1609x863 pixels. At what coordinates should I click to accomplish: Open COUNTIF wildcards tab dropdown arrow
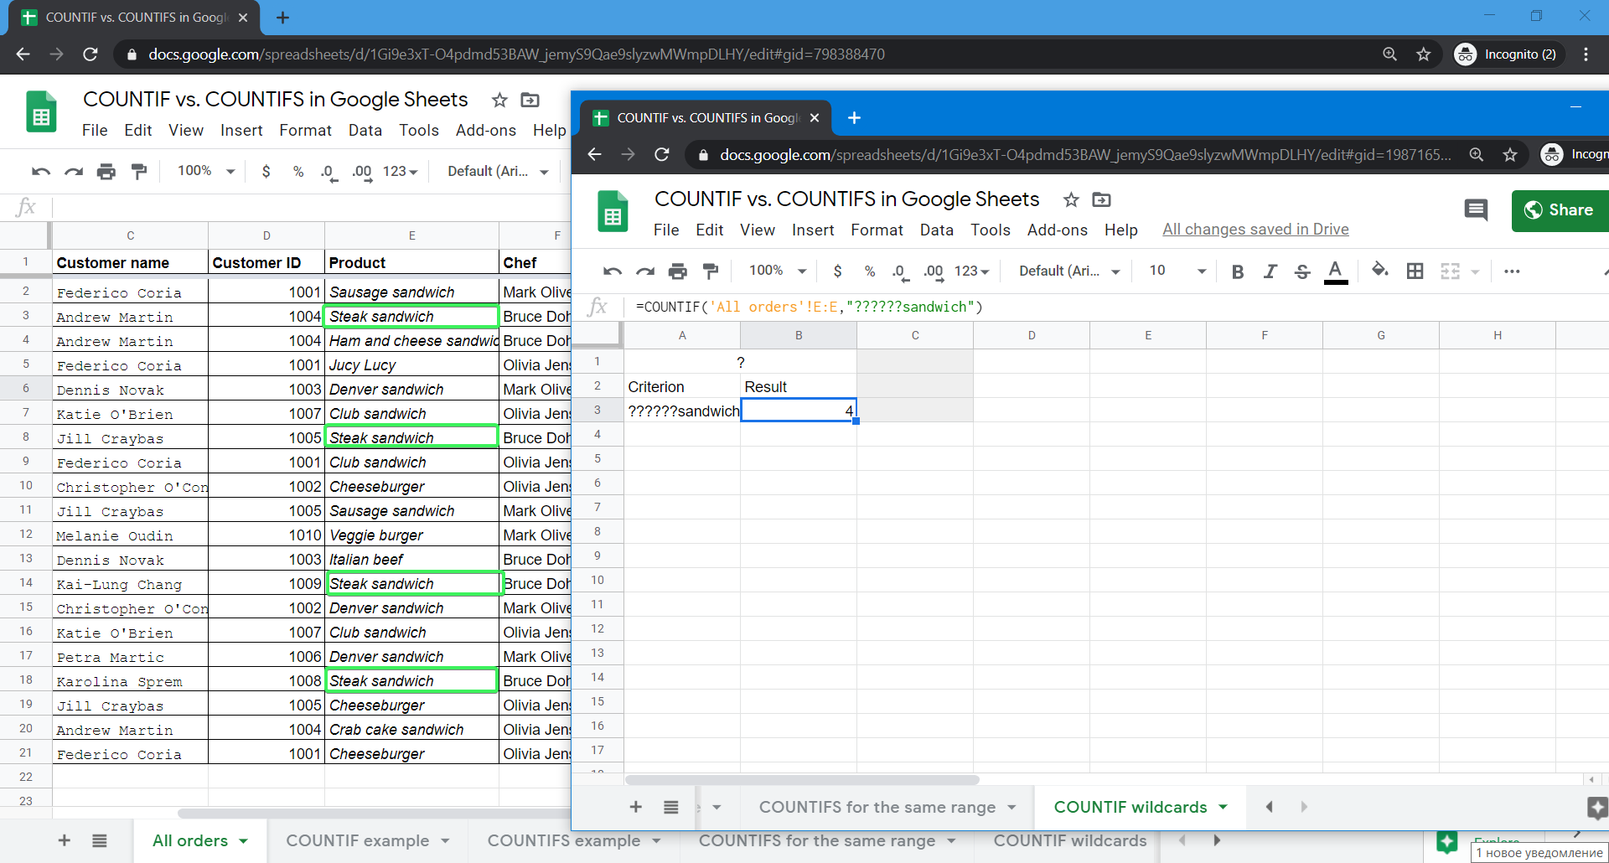pyautogui.click(x=1224, y=807)
